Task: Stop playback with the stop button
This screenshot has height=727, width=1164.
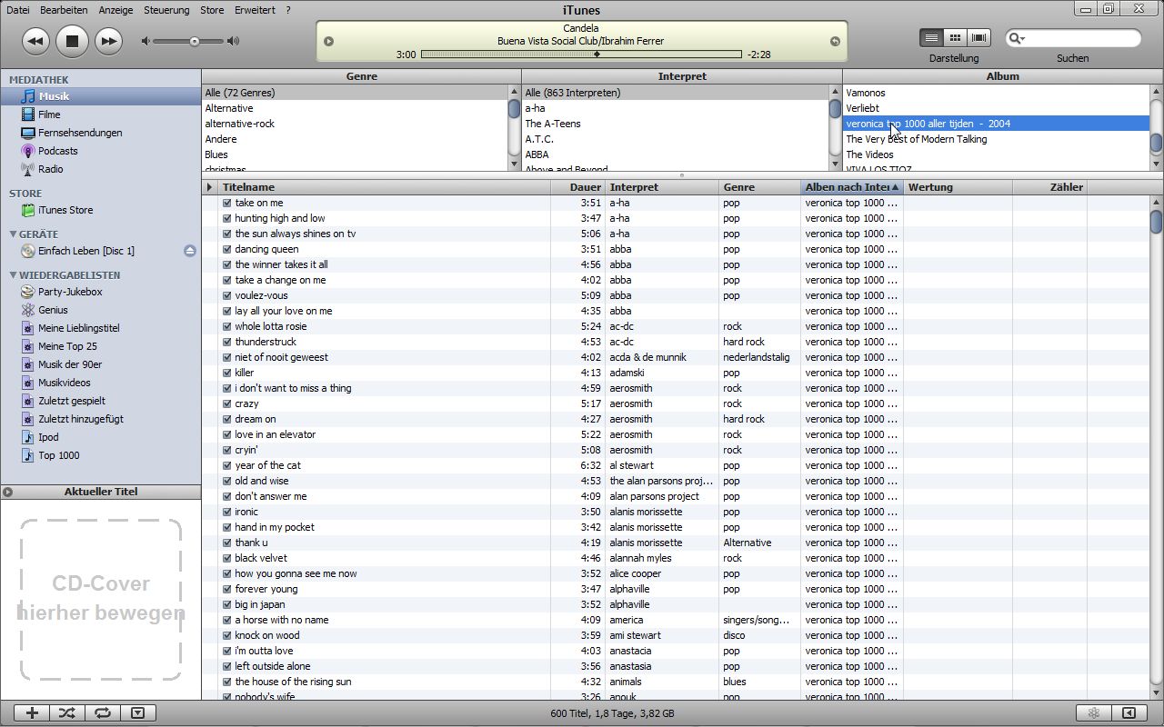Action: coord(72,41)
